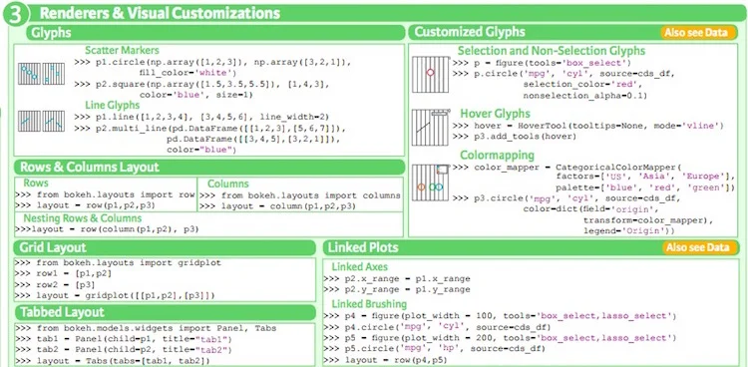Click the colormapping plot icon

[430, 183]
